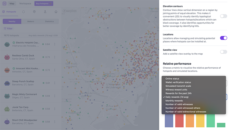The width and height of the screenshot is (231, 130).
Task: Open options menu for Restless Carob Duck
Action: (55, 57)
